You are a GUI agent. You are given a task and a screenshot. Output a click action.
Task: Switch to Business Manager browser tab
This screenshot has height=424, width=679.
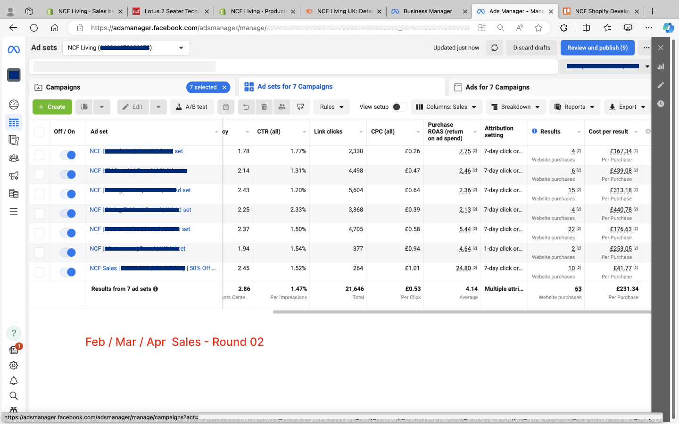[428, 11]
